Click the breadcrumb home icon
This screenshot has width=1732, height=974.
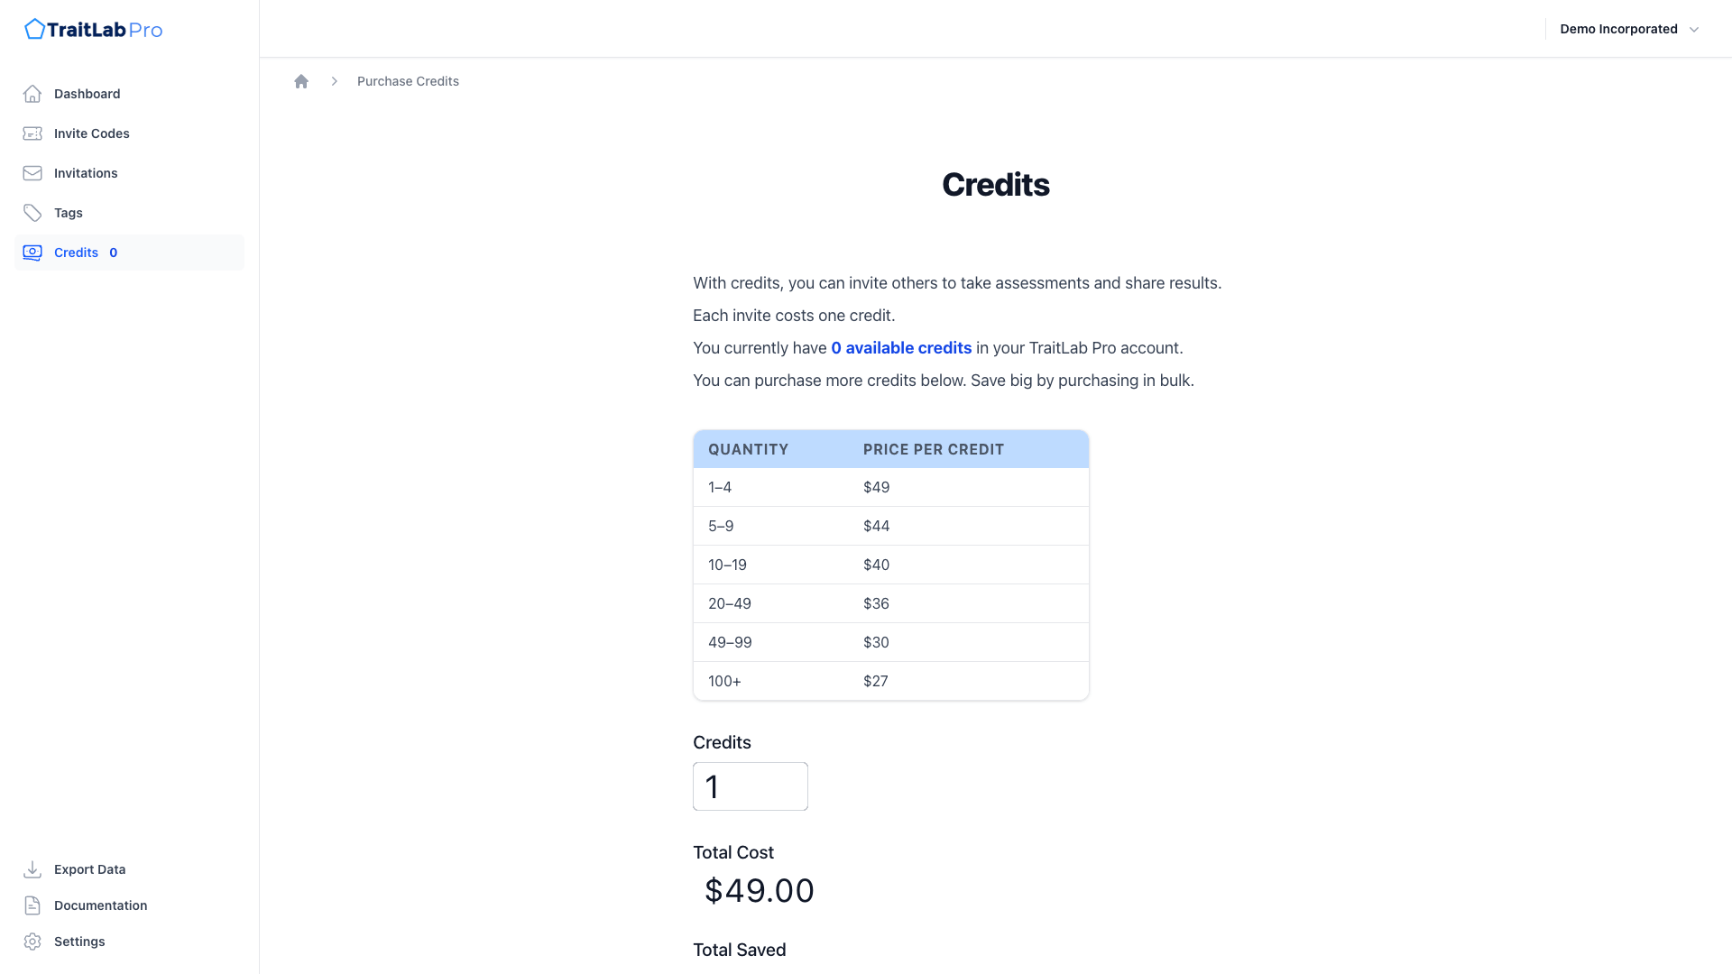[301, 81]
